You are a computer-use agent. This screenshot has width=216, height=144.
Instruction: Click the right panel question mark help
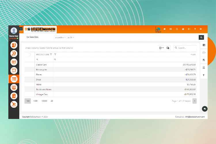(203, 75)
